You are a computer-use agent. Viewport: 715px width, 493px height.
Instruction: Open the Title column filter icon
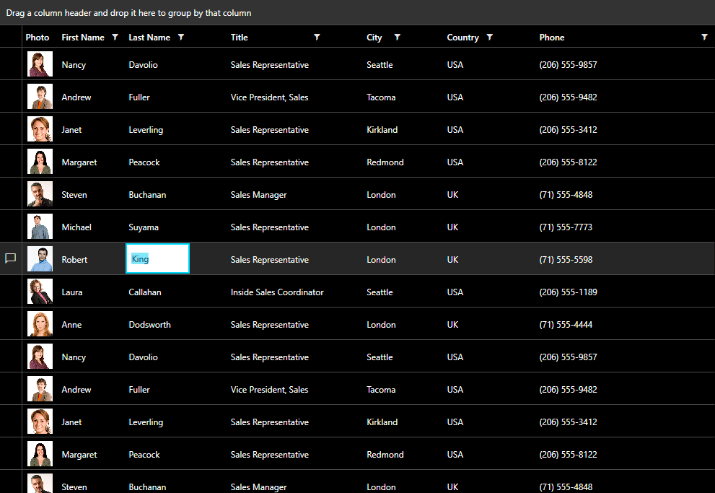317,38
